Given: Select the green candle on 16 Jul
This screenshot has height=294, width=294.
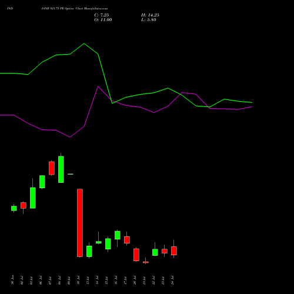Looking at the screenshot, I should (x=118, y=235).
